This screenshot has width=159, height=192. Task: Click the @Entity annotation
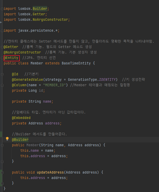tap(11, 58)
